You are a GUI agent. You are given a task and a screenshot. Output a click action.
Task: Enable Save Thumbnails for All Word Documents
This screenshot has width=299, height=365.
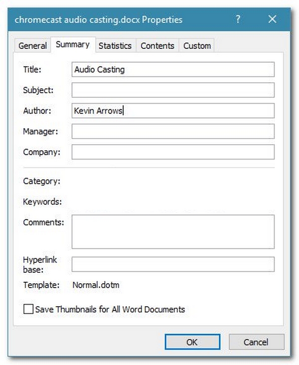click(28, 309)
